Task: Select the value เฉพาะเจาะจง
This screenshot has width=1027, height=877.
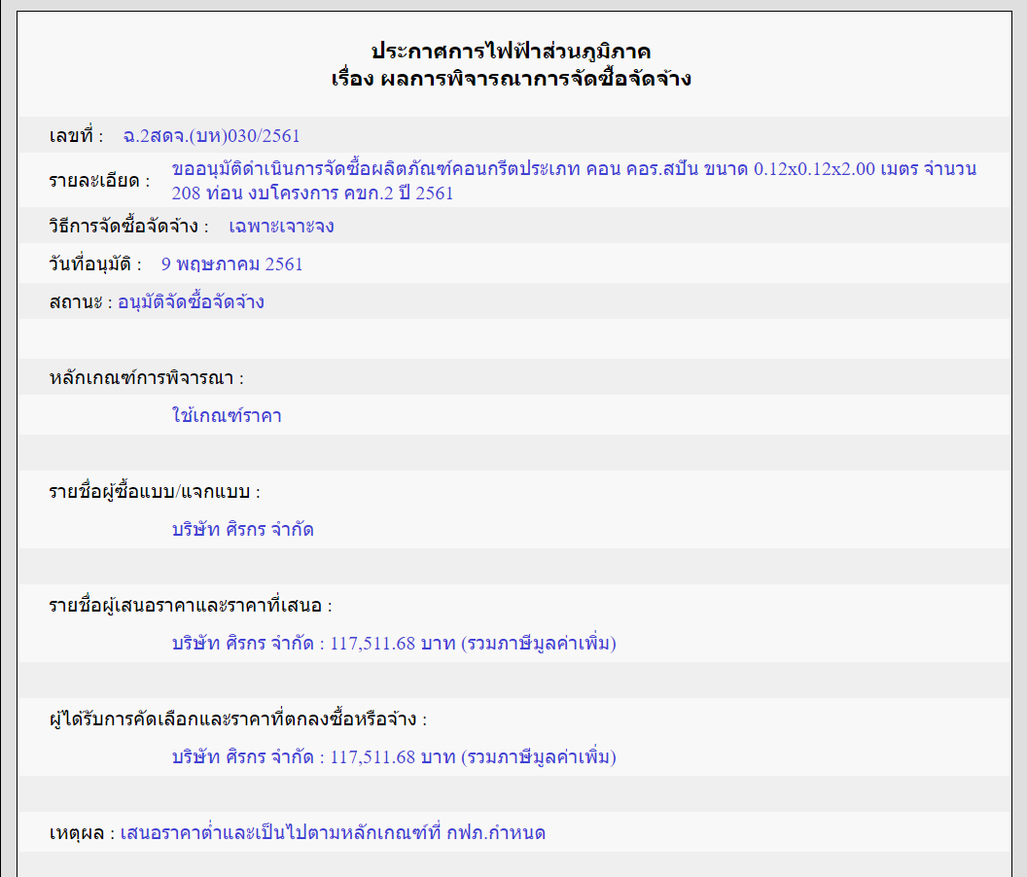Action: click(x=282, y=227)
